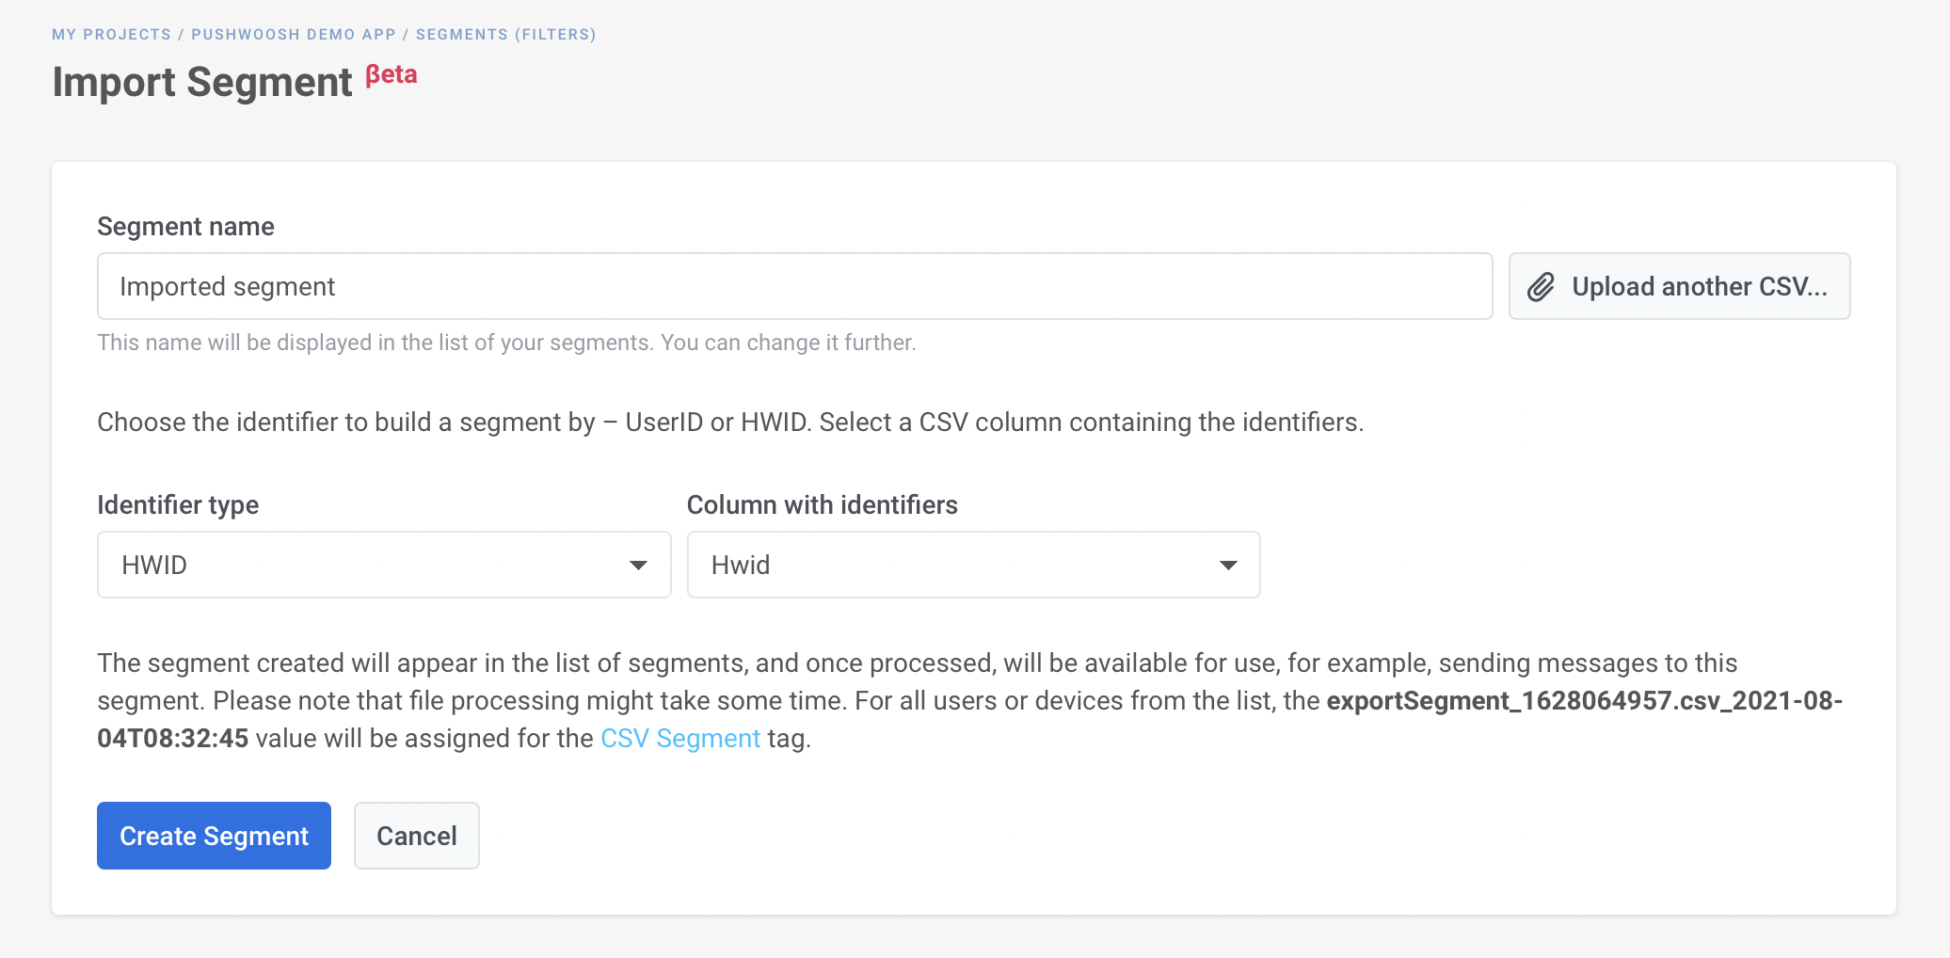Go to My Projects breadcrumb
The height and width of the screenshot is (958, 1950).
click(x=111, y=35)
